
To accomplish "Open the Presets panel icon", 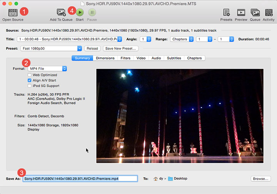I will click(x=226, y=12).
